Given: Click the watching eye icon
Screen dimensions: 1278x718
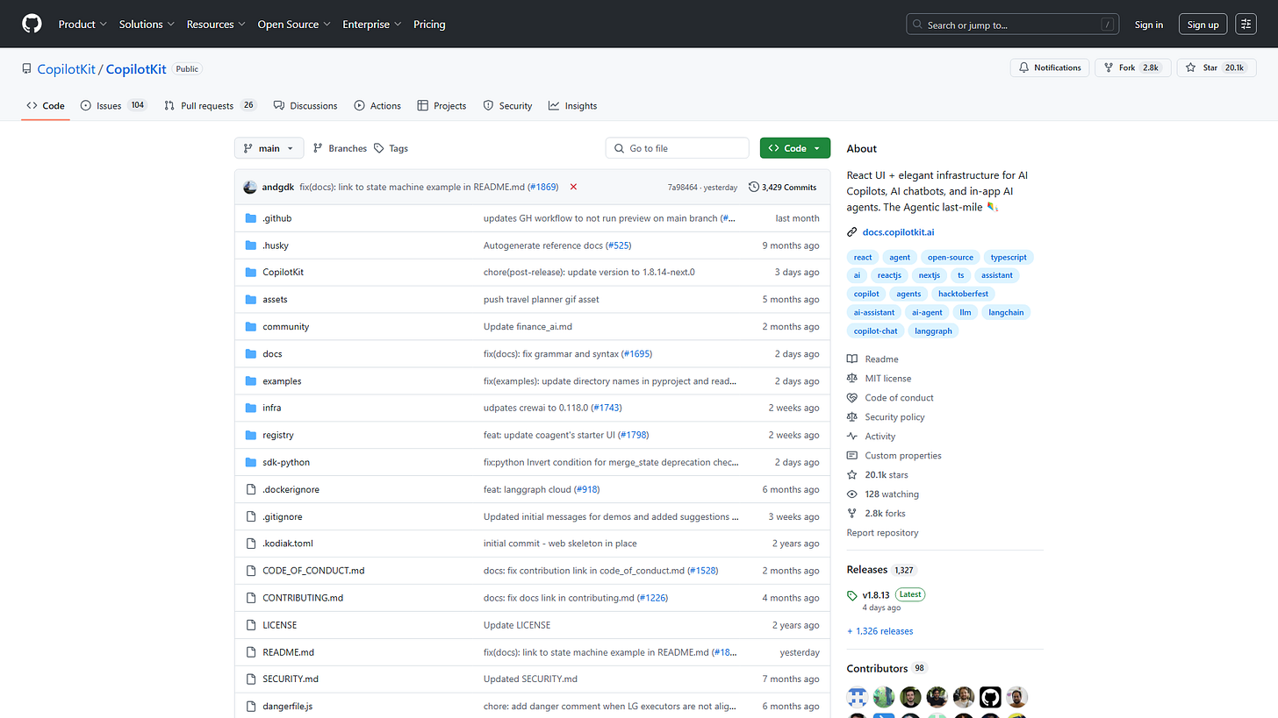Looking at the screenshot, I should 852,494.
